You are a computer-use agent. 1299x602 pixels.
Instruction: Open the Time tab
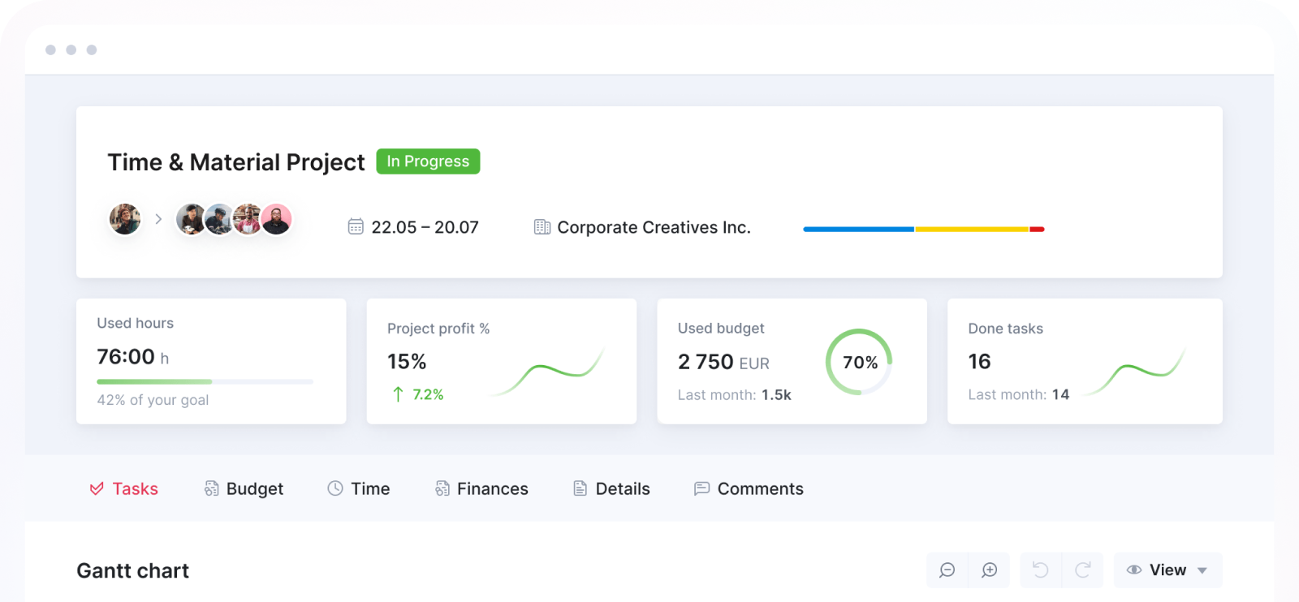click(x=359, y=488)
